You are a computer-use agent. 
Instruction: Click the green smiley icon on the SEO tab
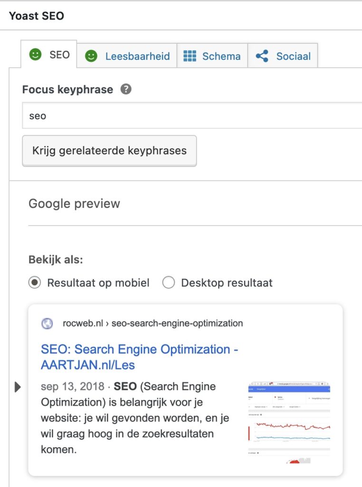(35, 55)
